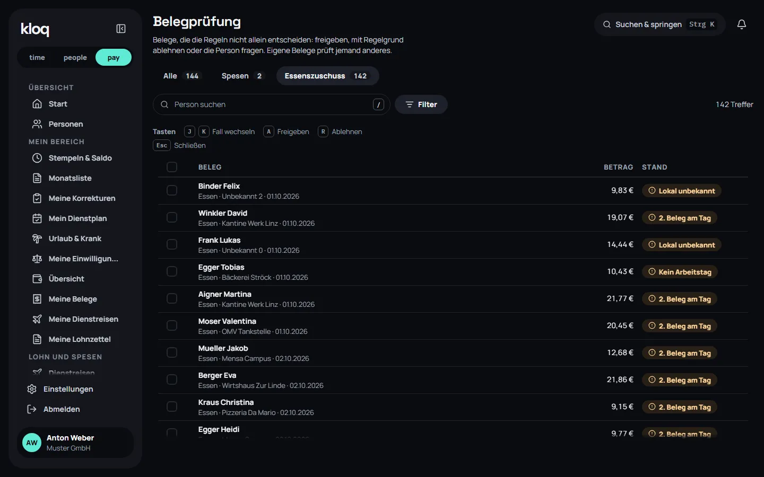The height and width of the screenshot is (477, 764).
Task: Open the Kraus Christina receipt
Action: pyautogui.click(x=453, y=407)
